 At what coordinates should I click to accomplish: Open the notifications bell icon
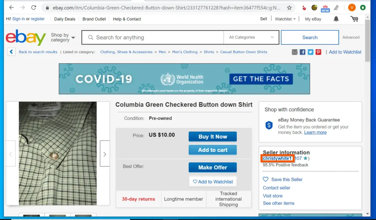tap(336, 19)
